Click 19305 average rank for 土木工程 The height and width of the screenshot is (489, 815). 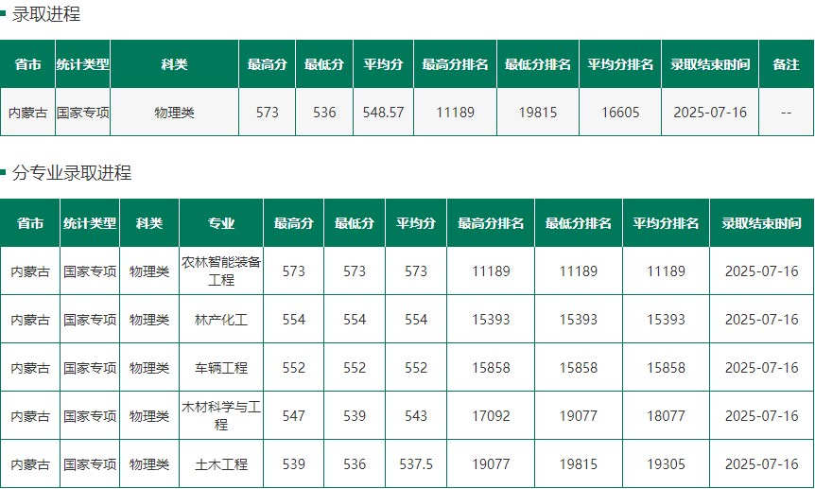666,464
